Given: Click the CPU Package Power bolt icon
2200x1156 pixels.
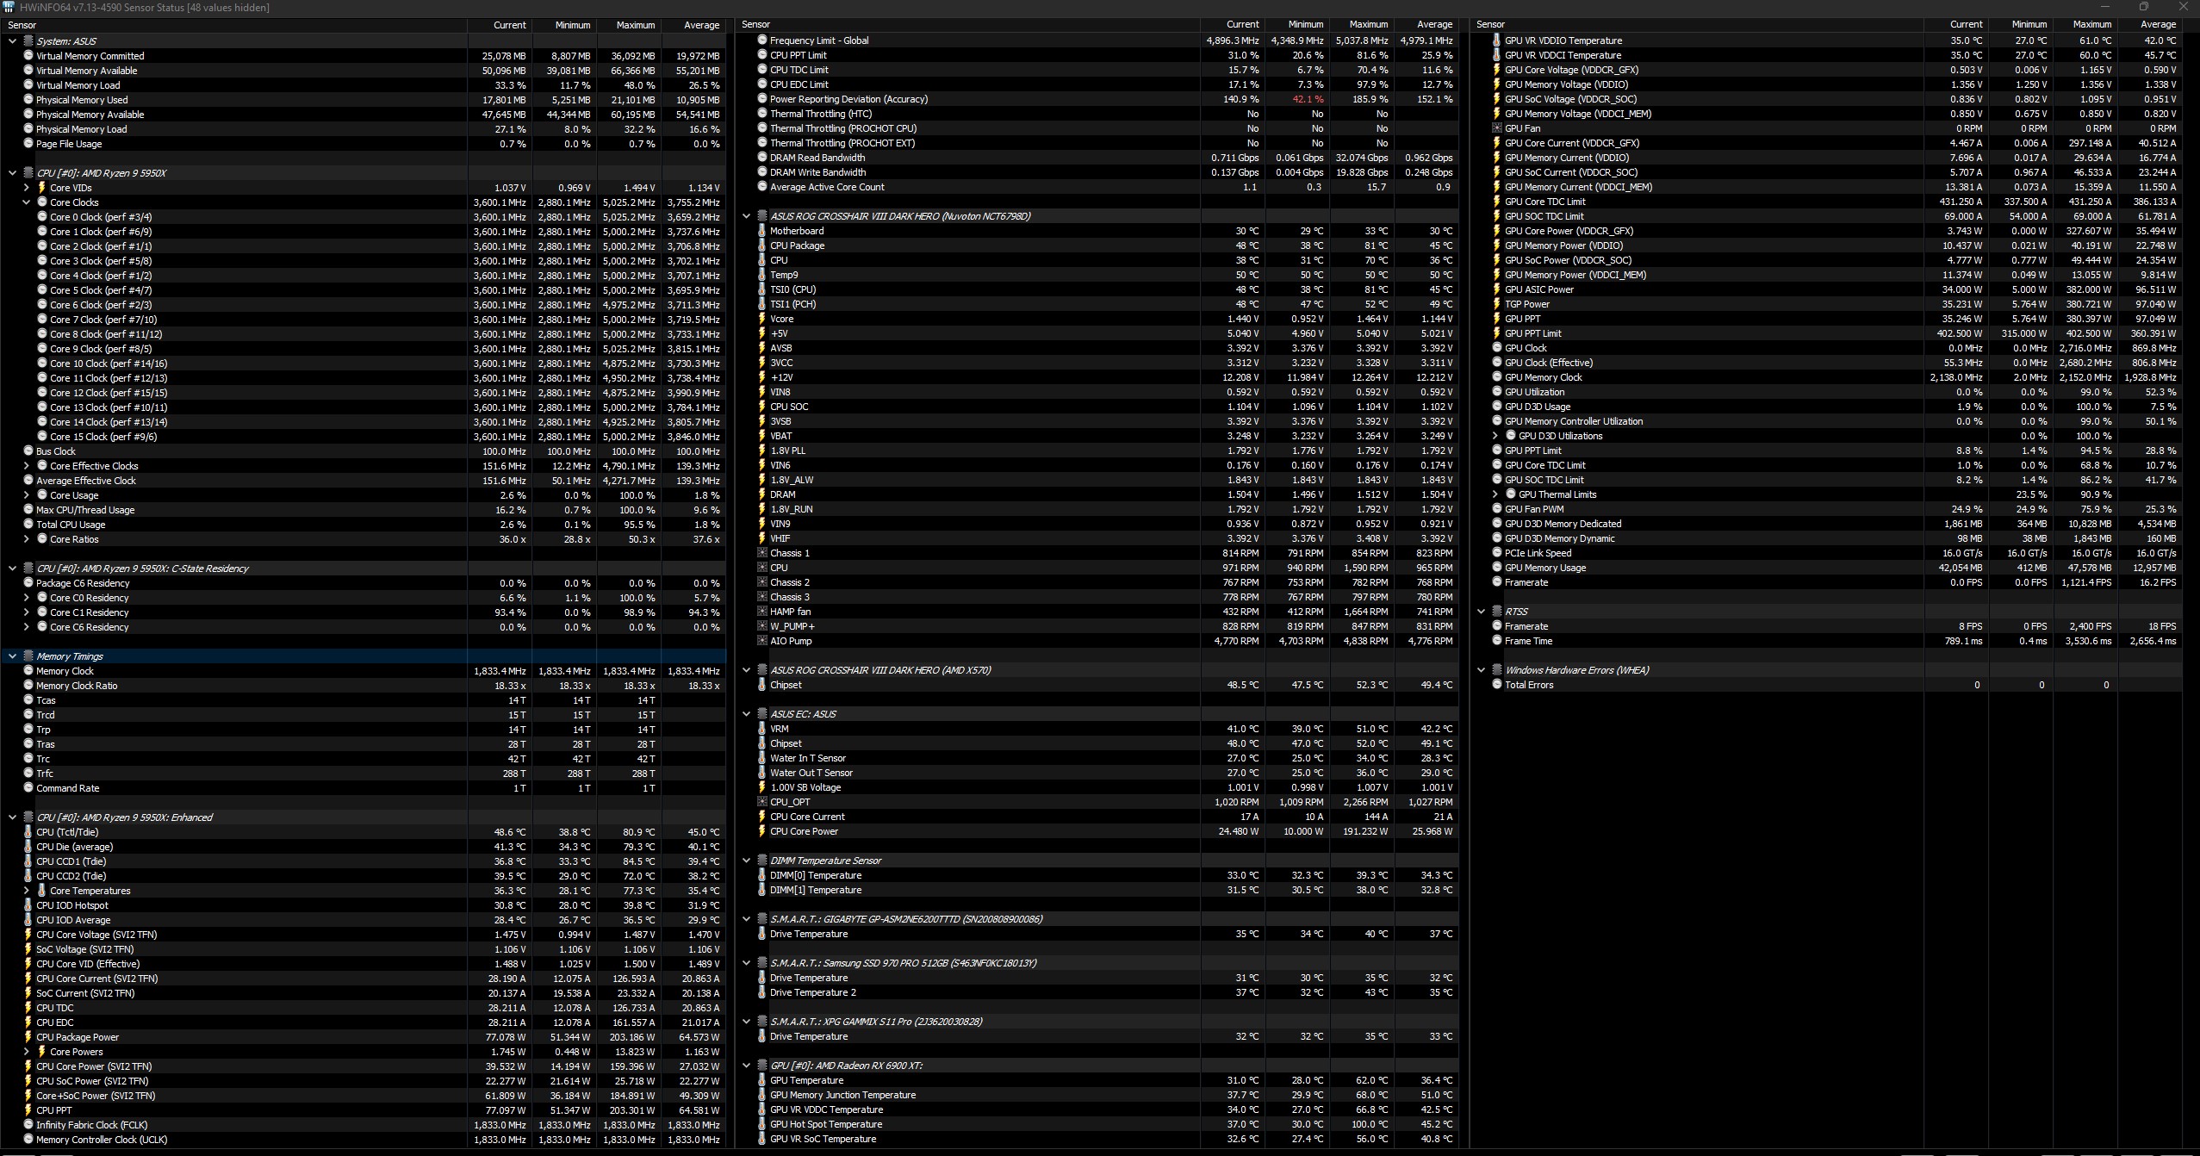Looking at the screenshot, I should pos(28,1037).
